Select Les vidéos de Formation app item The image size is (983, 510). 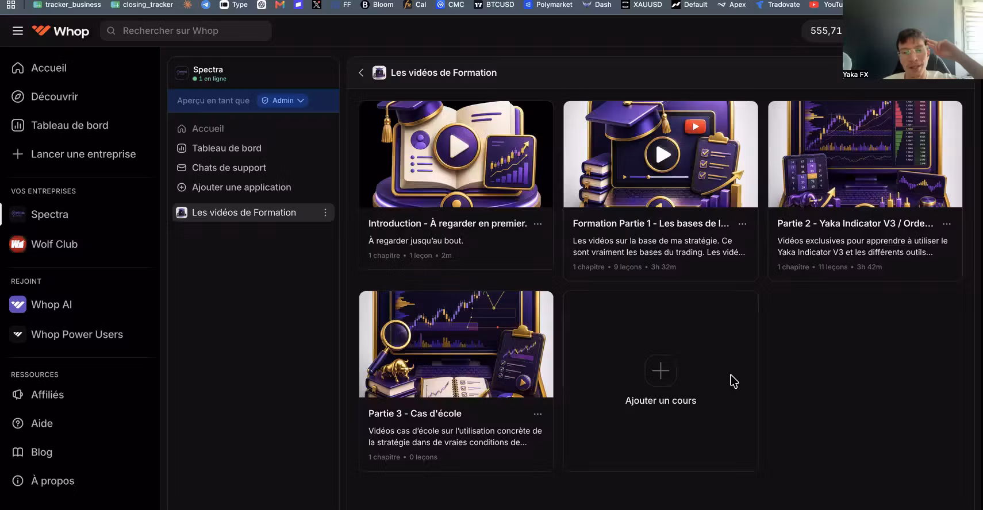point(253,212)
